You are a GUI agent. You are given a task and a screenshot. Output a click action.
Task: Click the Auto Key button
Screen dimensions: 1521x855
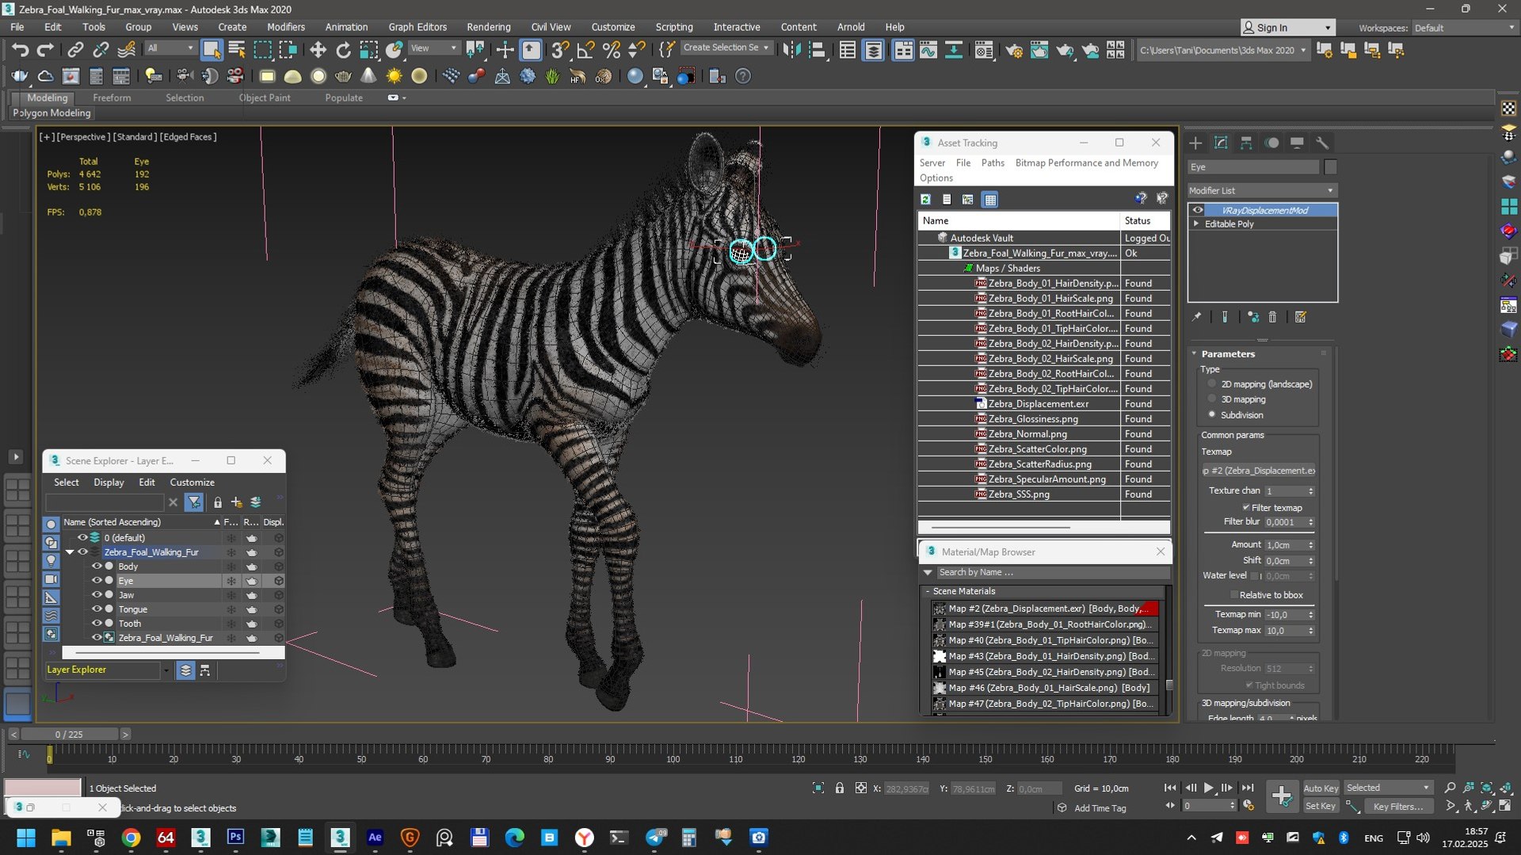click(x=1321, y=788)
